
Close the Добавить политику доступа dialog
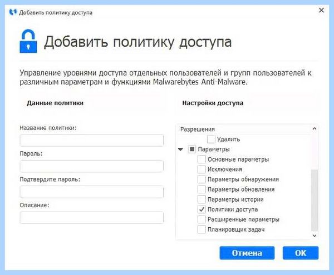point(321,10)
